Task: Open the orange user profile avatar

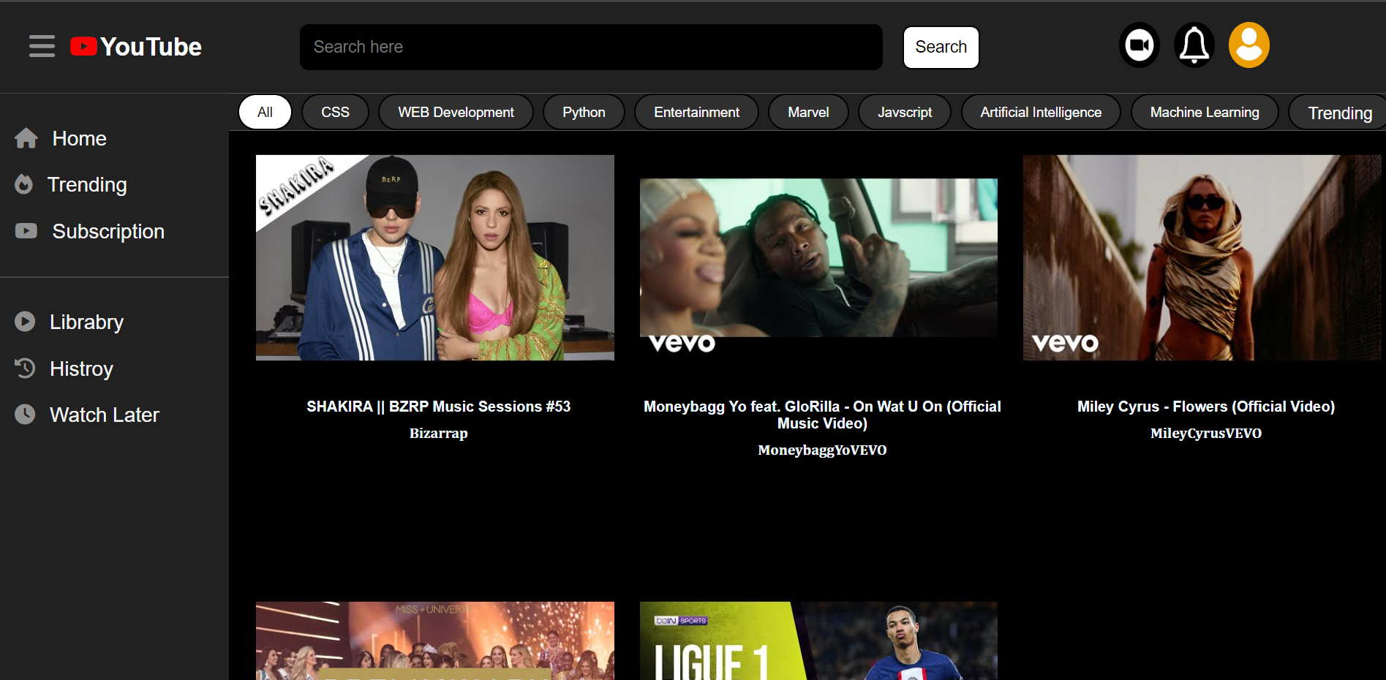Action: click(x=1248, y=45)
